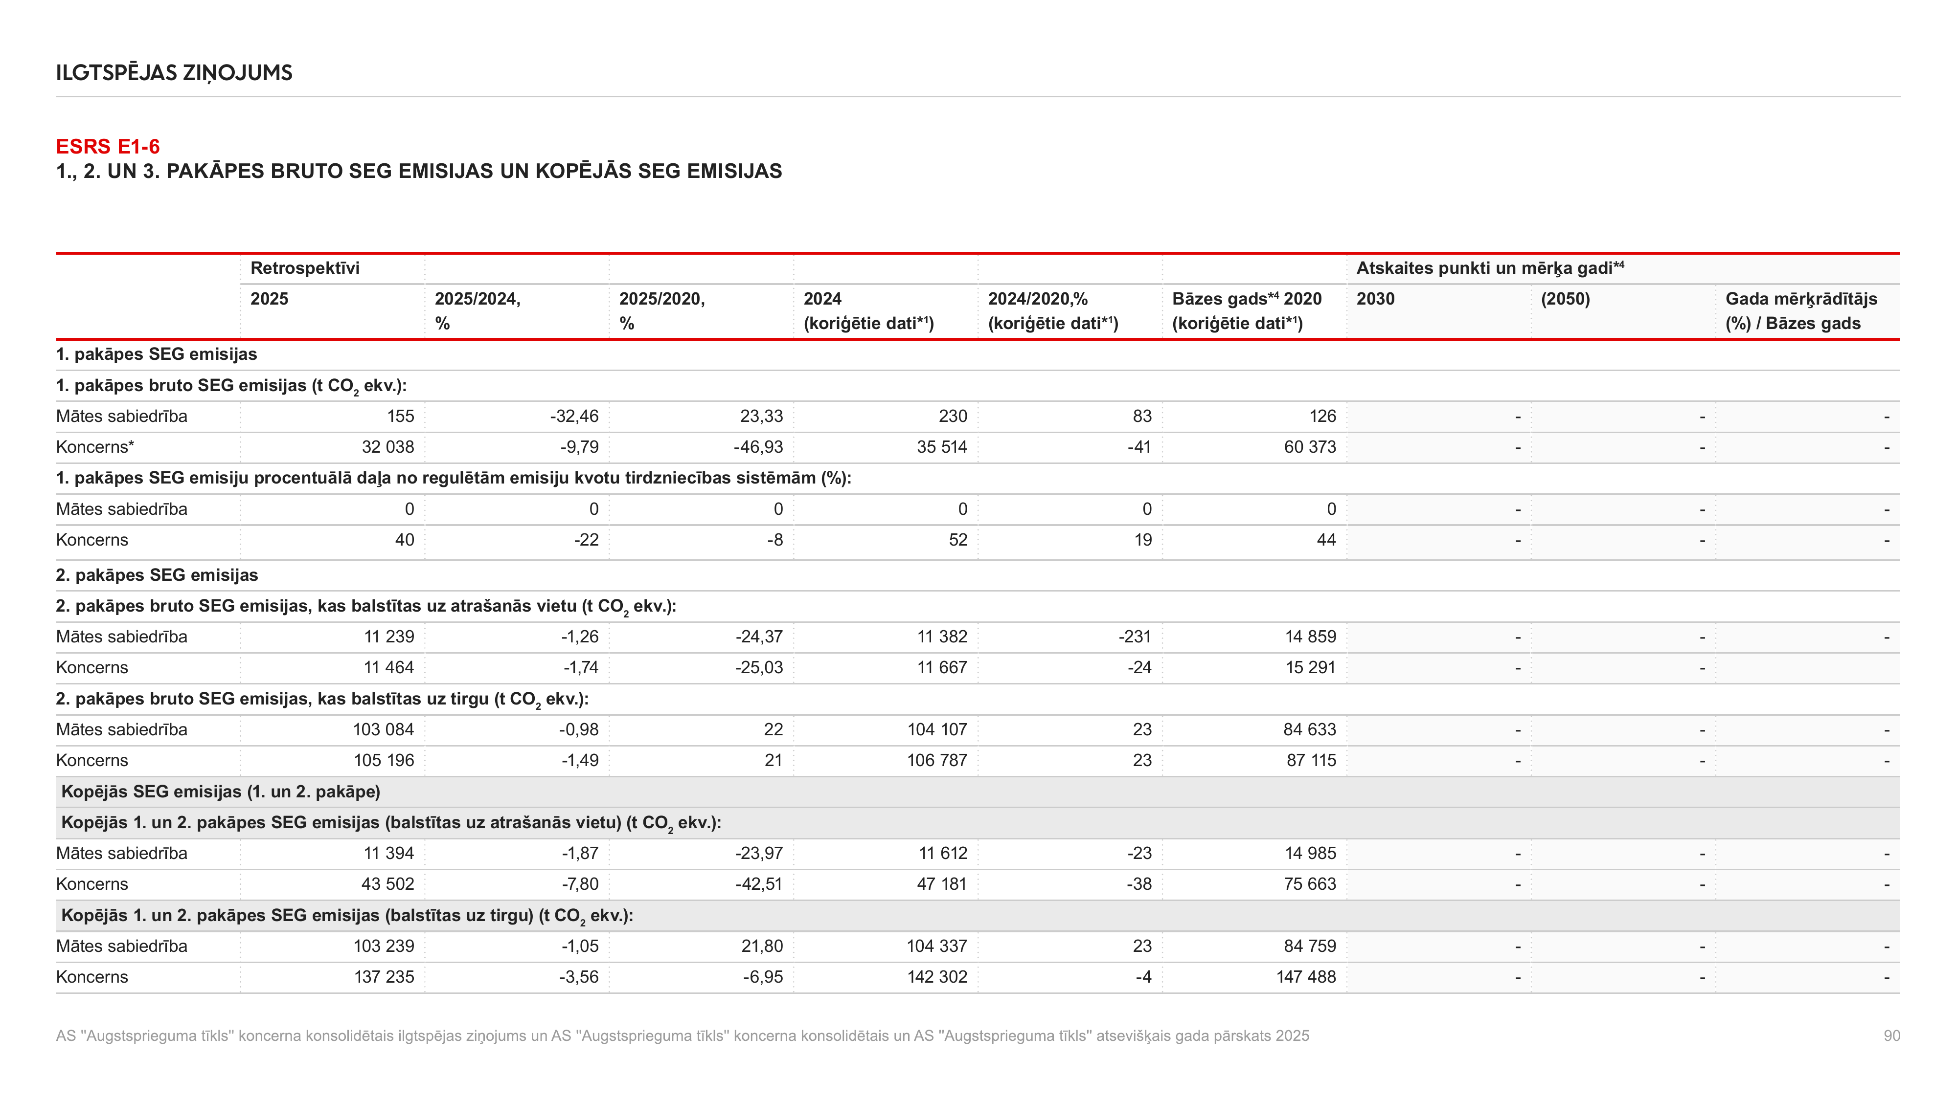This screenshot has height=1100, width=1957.
Task: Click the value 14 859
Action: click(x=1311, y=637)
